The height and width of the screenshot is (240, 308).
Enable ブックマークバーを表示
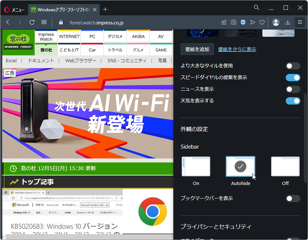coord(293,198)
